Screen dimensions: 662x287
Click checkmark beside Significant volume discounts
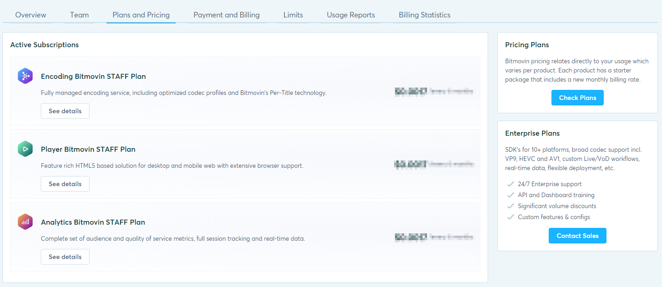pos(510,206)
